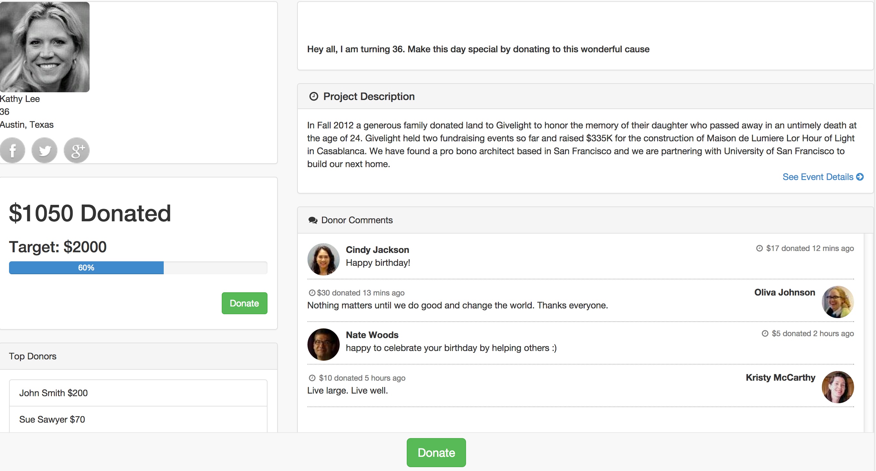The width and height of the screenshot is (876, 471).
Task: Open the See Event Details link
Action: pos(818,177)
